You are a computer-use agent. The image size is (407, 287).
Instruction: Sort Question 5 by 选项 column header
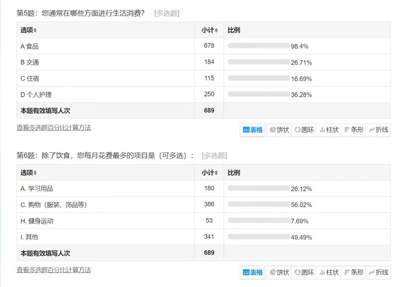coord(29,30)
